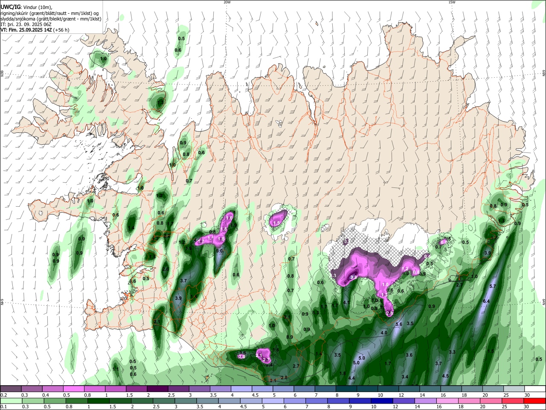
Task: Click the medium green 0.5 swatch in rain legend
Action: 54,401
